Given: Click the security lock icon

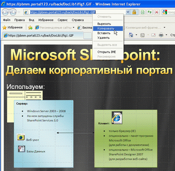Looking at the screenshot, I should pyautogui.click(x=134, y=12).
